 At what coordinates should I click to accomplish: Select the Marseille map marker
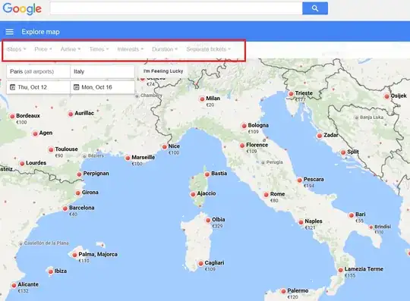[x=128, y=158]
